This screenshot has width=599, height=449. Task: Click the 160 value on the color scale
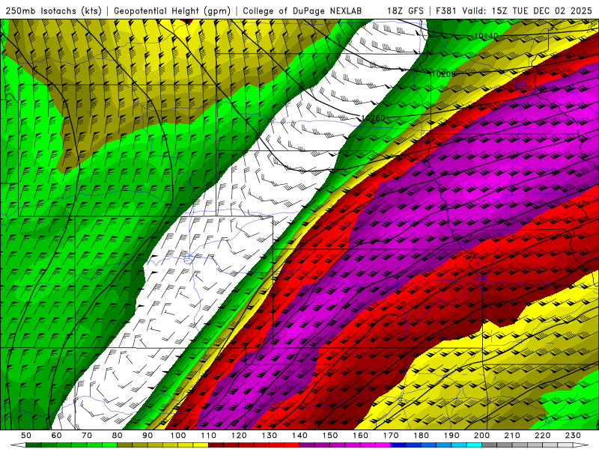pos(360,436)
